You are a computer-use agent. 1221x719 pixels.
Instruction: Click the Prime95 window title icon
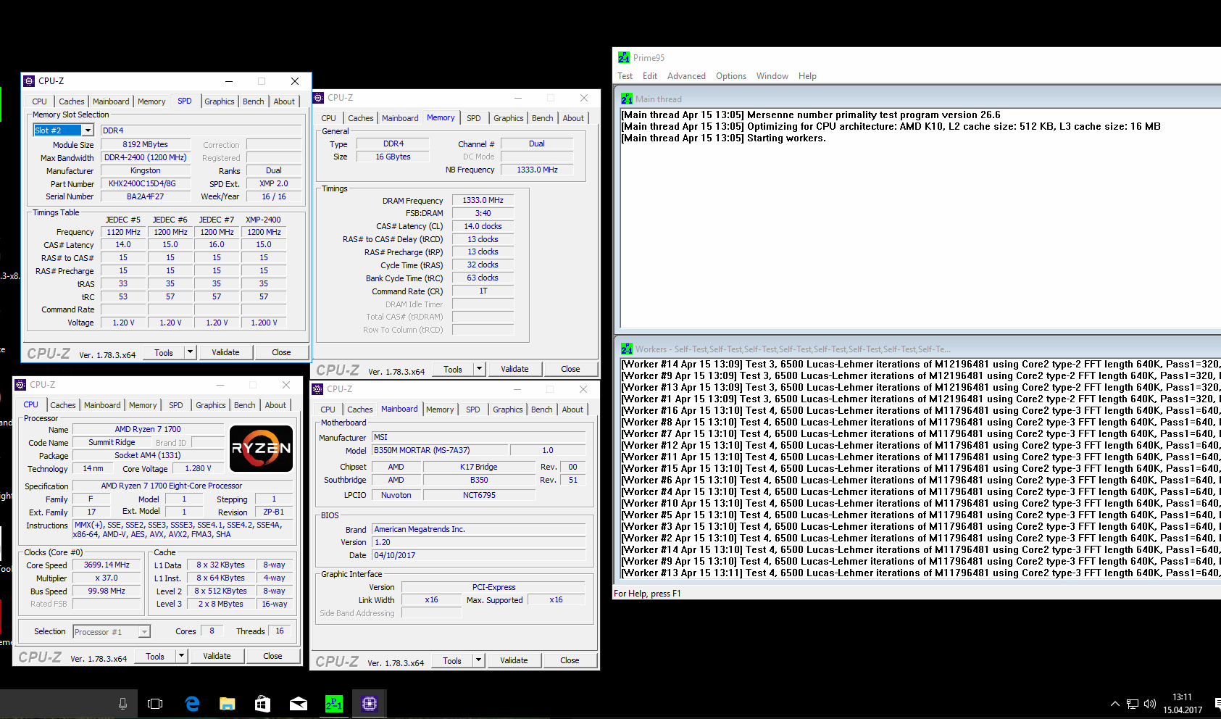(624, 57)
